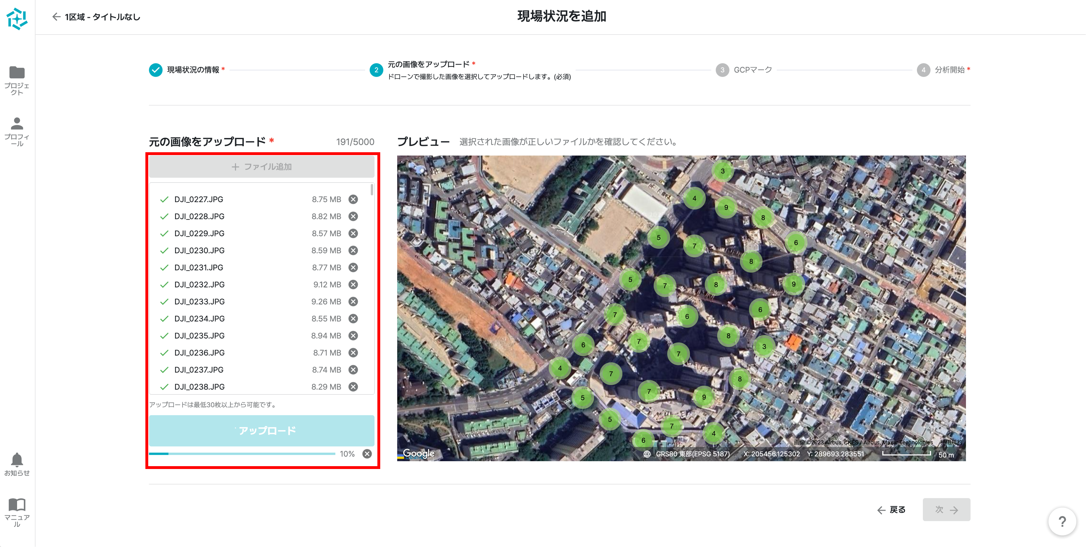Click the ファイル追加 add file button
The height and width of the screenshot is (547, 1086).
[261, 166]
